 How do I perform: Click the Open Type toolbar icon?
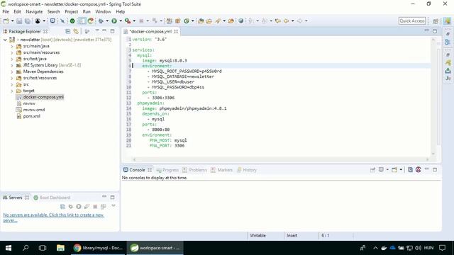point(201,21)
